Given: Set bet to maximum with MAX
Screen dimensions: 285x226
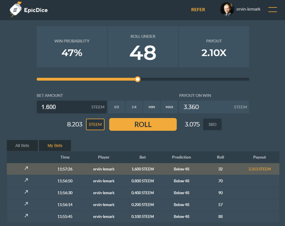Looking at the screenshot, I should 169,107.
